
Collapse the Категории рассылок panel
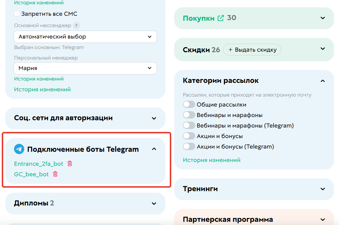tap(323, 81)
